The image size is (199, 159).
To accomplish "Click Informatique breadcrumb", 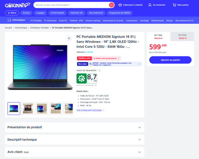I will [21, 28].
